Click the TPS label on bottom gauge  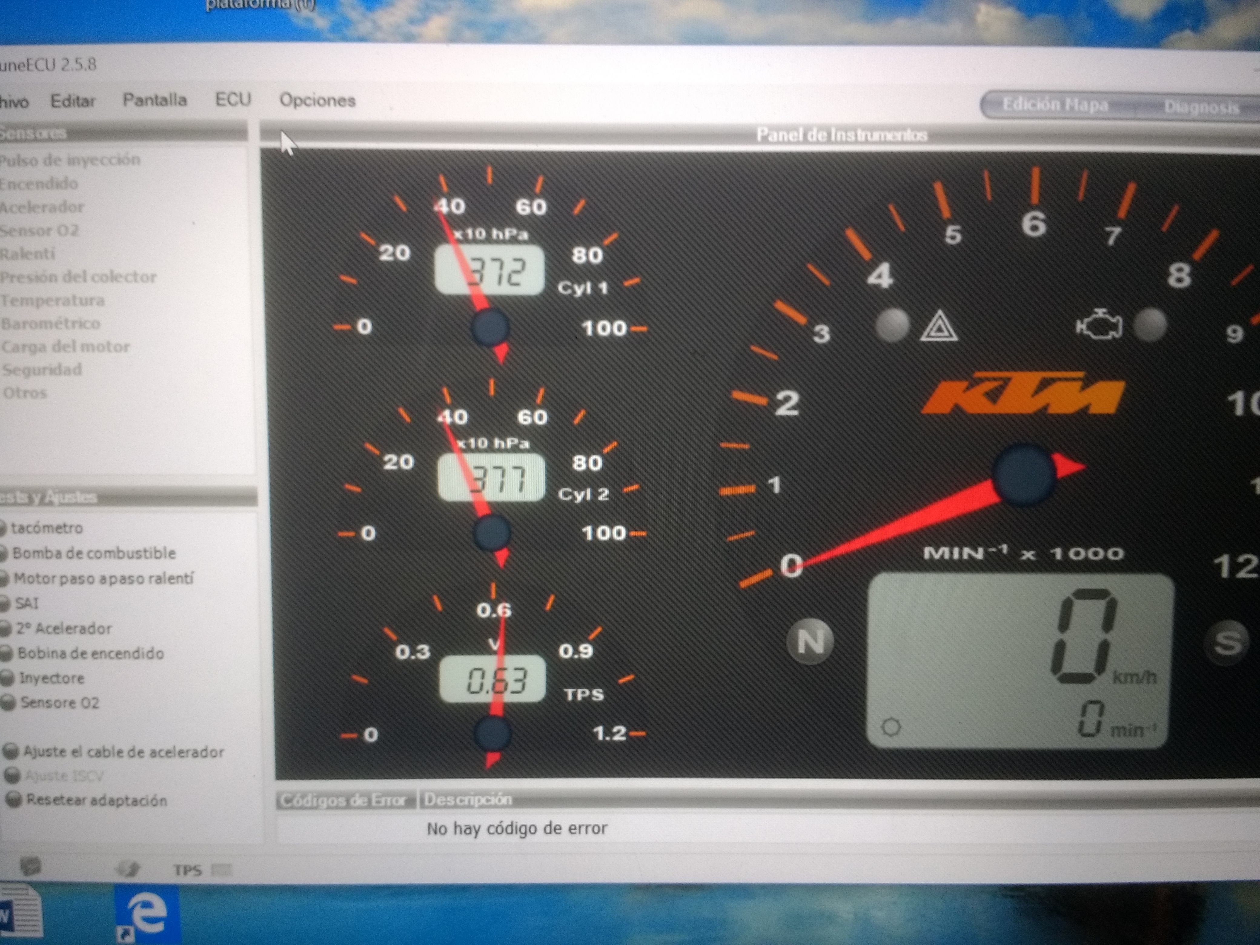[583, 695]
